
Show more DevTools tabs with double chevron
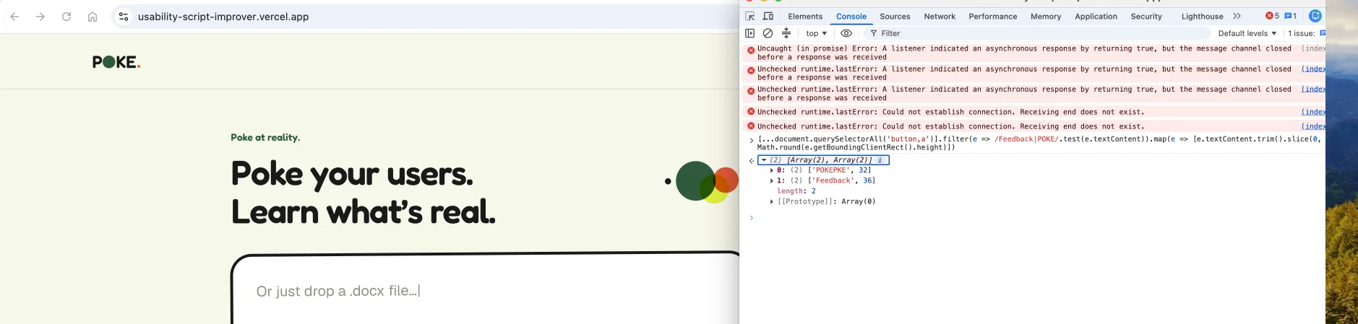1237,16
